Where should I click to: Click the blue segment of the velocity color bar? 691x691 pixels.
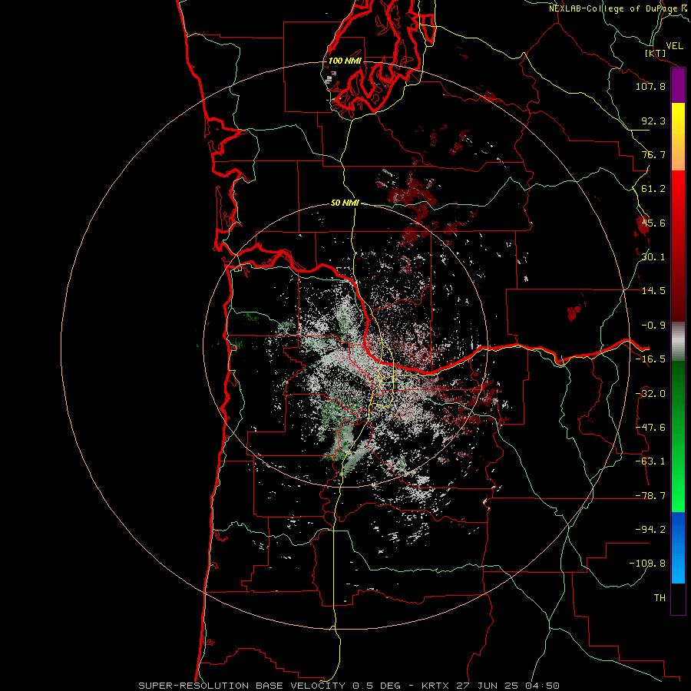[678, 547]
